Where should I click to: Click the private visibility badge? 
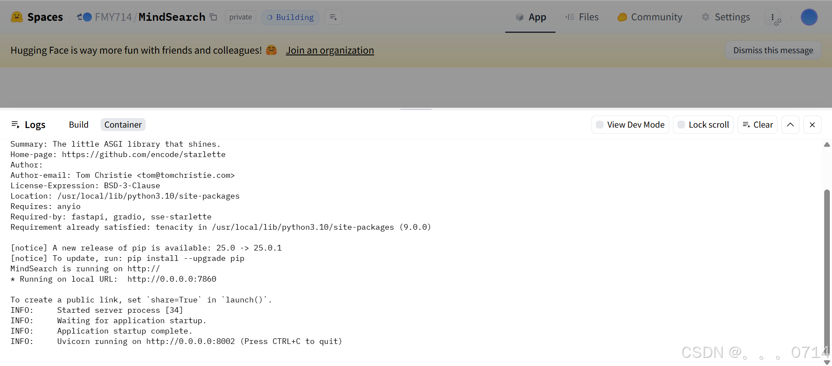point(240,17)
